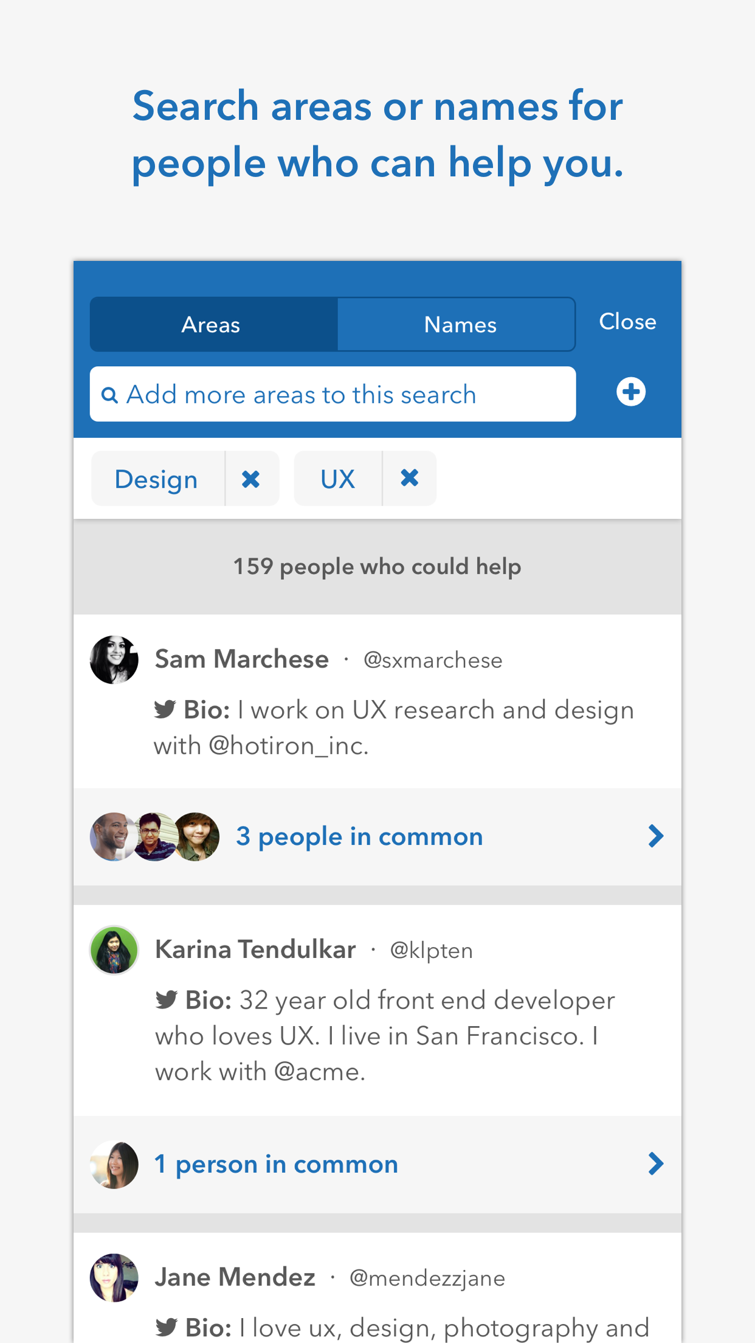Expand the 3 people in common chevron
The image size is (755, 1343).
(655, 836)
